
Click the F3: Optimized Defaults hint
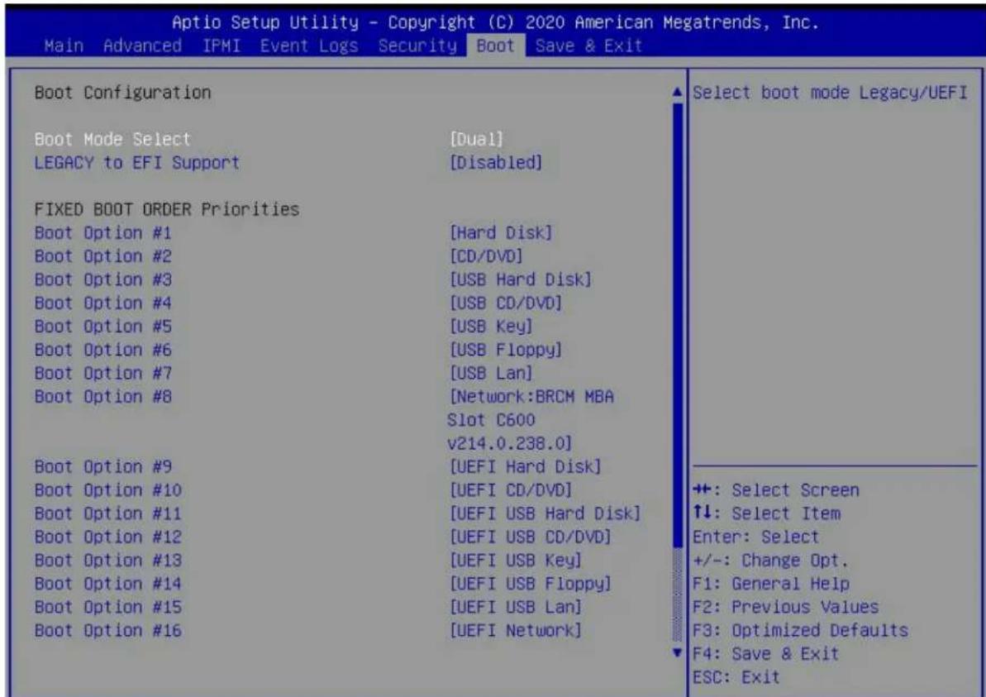click(801, 630)
